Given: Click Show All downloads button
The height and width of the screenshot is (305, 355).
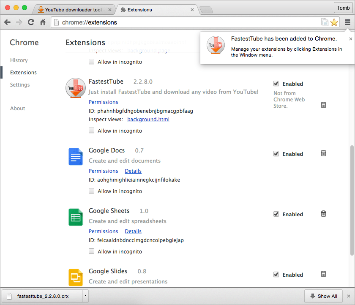Looking at the screenshot, I should [x=323, y=296].
